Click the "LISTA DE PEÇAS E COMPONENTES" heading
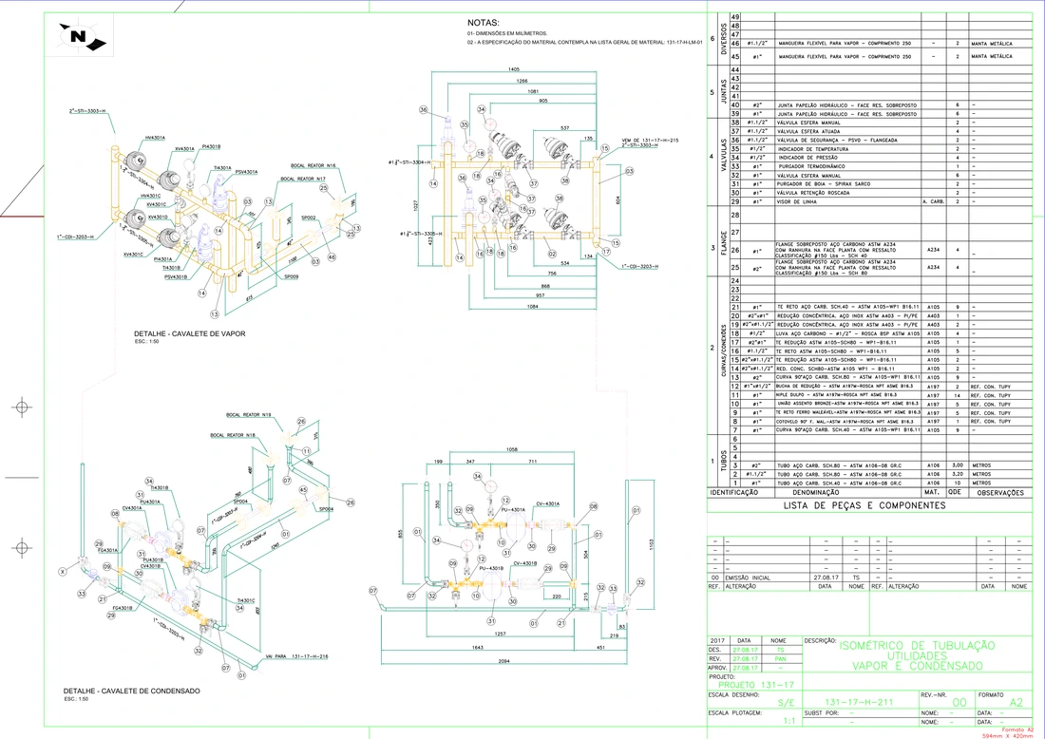1045x739 pixels. (864, 505)
